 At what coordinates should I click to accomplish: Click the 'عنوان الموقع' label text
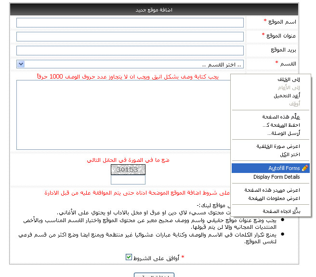[281, 36]
